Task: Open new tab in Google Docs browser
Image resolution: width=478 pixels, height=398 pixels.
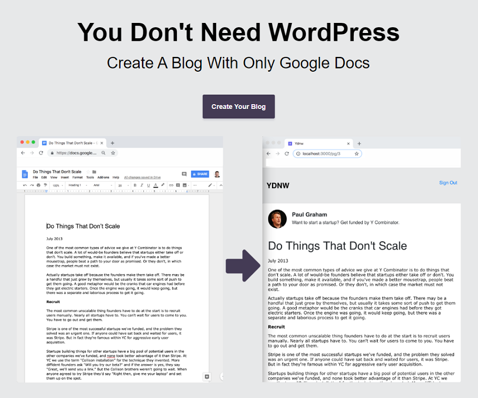Action: [113, 143]
